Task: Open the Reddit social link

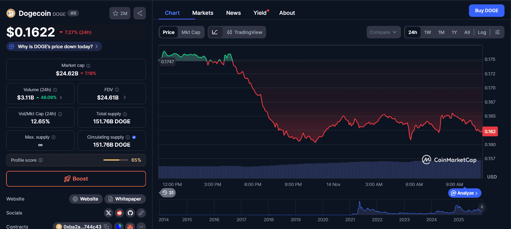Action: click(119, 213)
